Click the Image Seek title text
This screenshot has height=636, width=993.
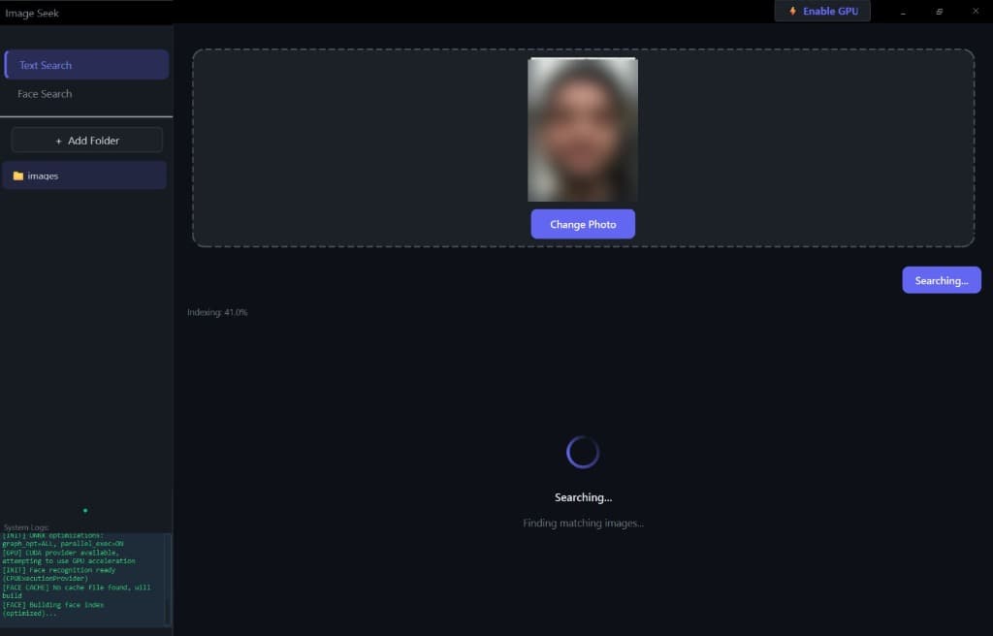click(32, 13)
